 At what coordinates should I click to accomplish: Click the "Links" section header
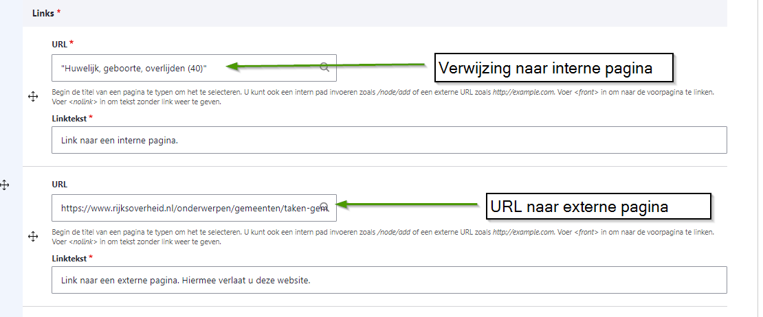pyautogui.click(x=44, y=13)
